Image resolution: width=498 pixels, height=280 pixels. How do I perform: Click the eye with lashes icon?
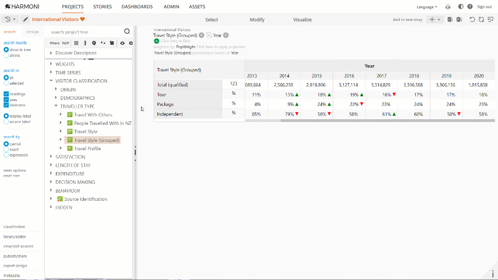(448, 7)
